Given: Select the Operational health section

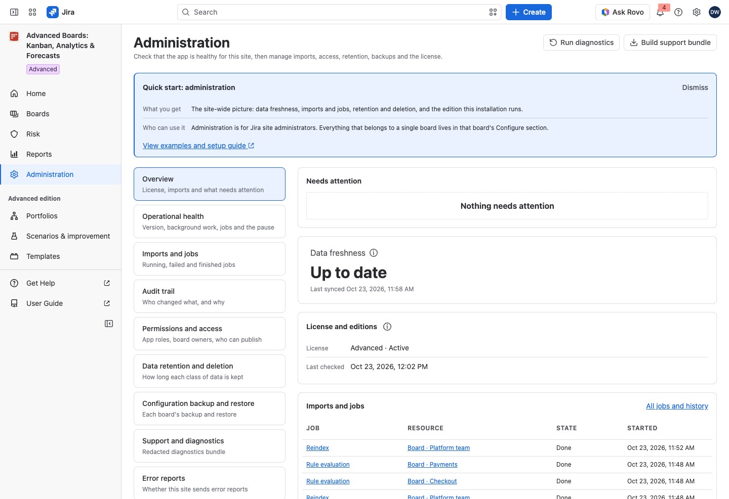Looking at the screenshot, I should [x=210, y=221].
